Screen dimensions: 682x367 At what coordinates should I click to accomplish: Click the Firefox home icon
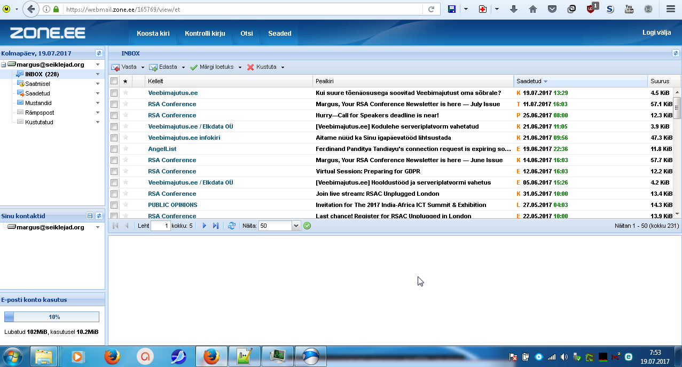coord(533,9)
